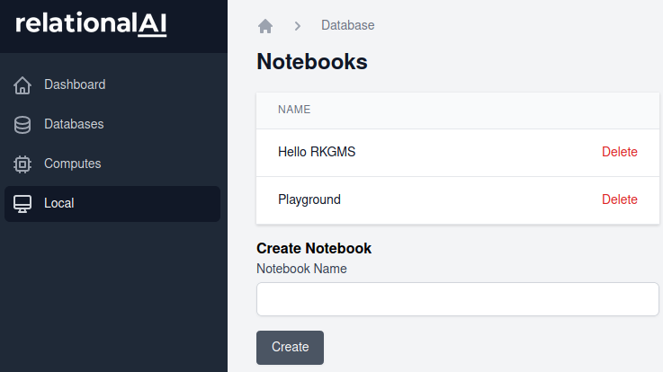The image size is (663, 372).
Task: Click the Local monitor icon in sidebar
Action: pyautogui.click(x=22, y=204)
